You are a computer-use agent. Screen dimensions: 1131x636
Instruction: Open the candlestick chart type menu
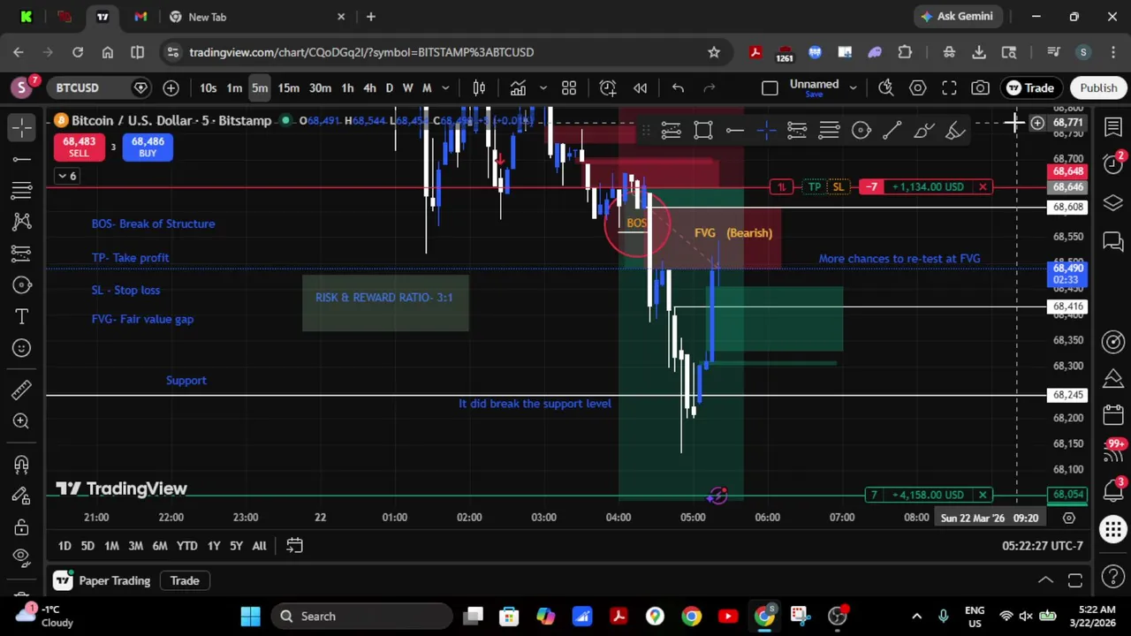pyautogui.click(x=479, y=87)
